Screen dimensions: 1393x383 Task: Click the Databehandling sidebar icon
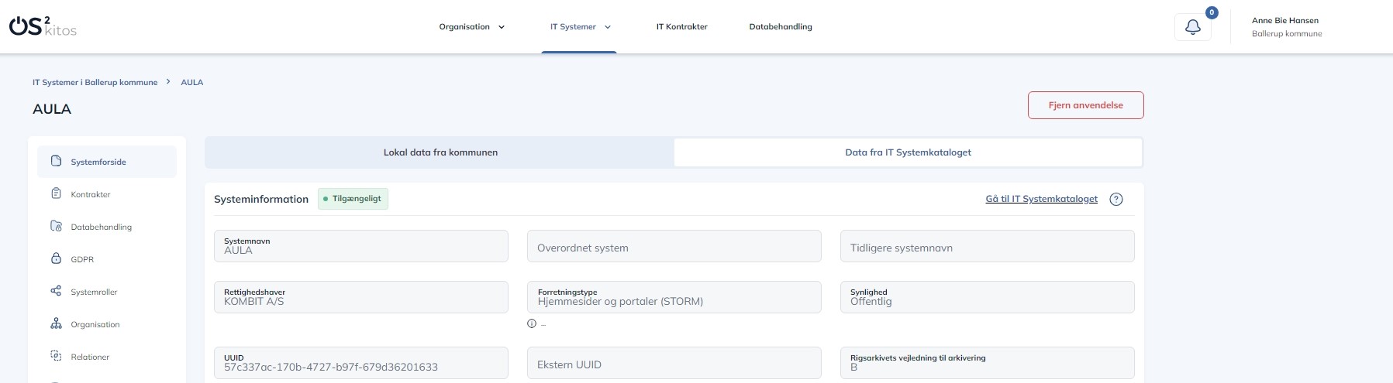tap(56, 226)
